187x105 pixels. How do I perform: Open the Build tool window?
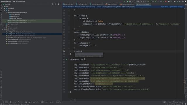(20, 102)
